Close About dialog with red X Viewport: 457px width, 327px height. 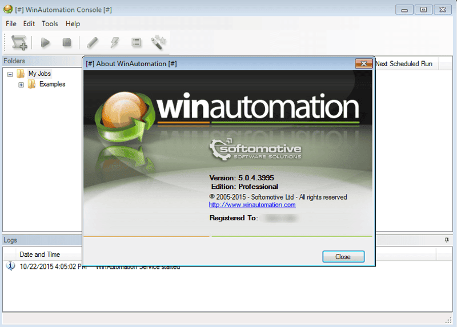click(x=364, y=63)
